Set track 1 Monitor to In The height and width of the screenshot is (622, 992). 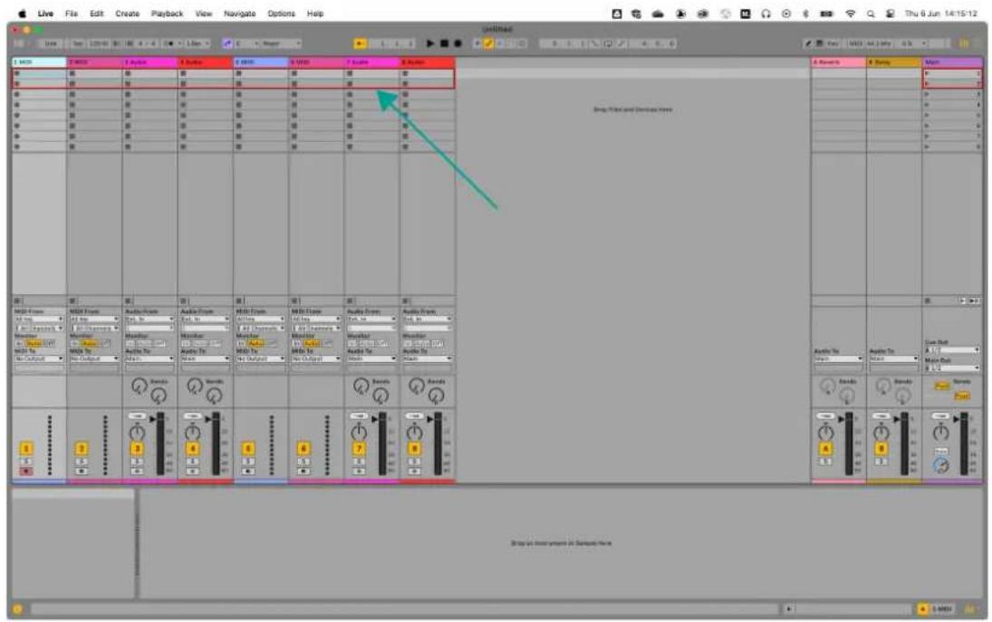click(20, 343)
